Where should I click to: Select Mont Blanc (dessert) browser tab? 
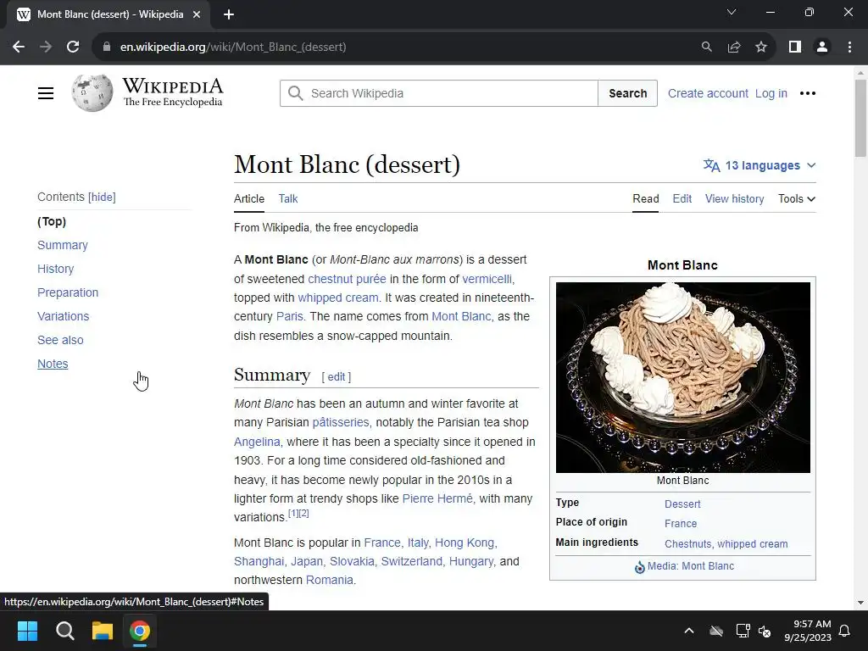pos(108,14)
